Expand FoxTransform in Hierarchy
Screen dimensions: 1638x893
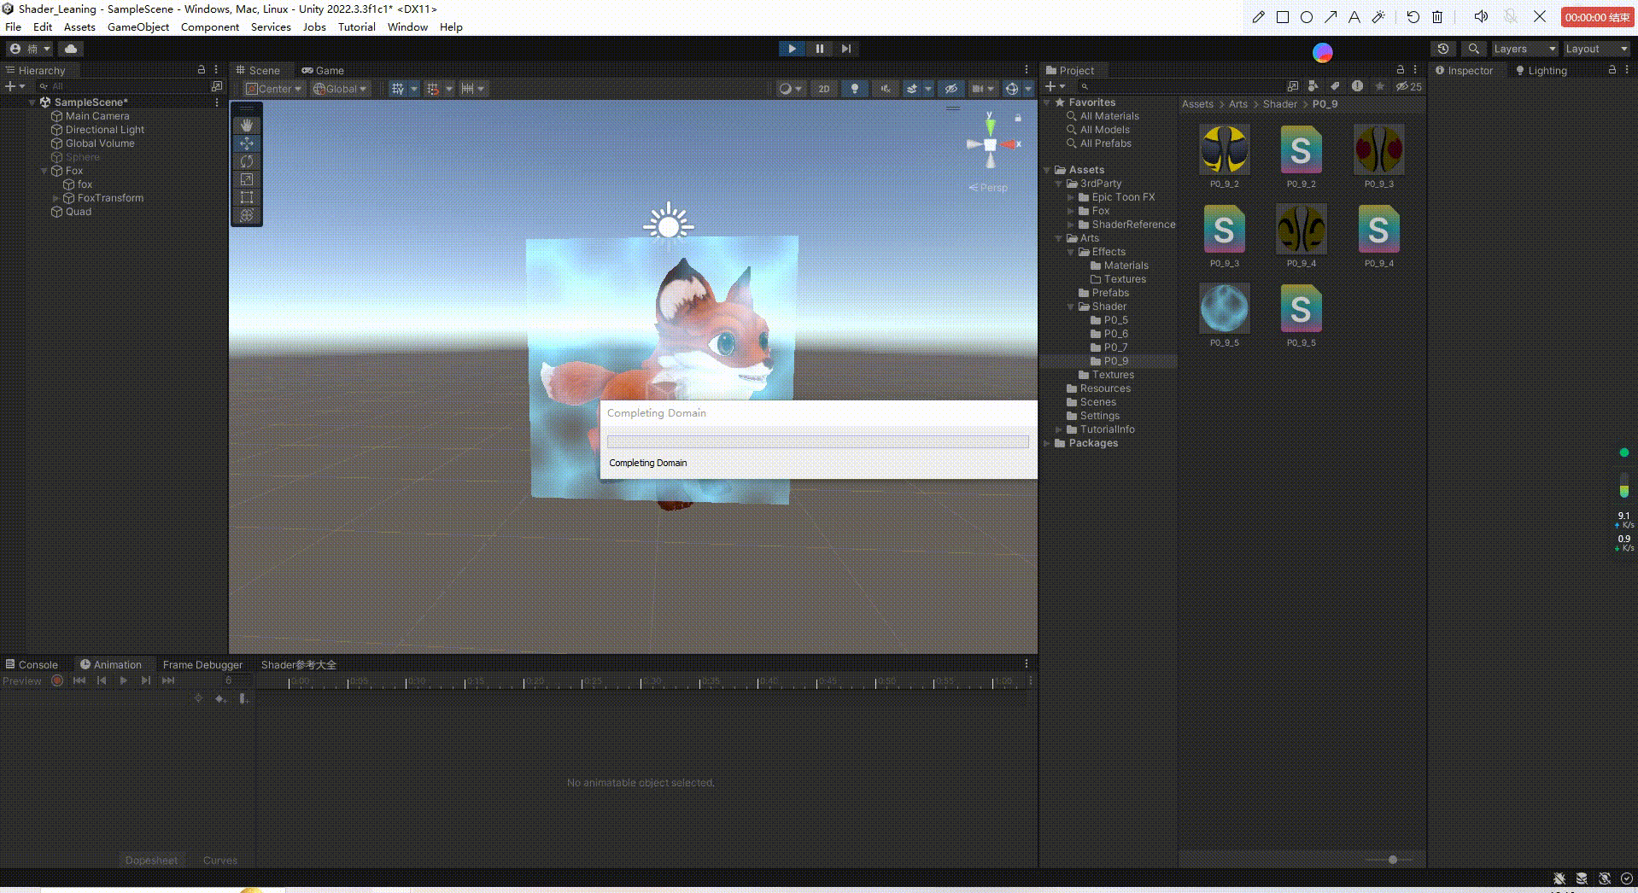tap(56, 198)
